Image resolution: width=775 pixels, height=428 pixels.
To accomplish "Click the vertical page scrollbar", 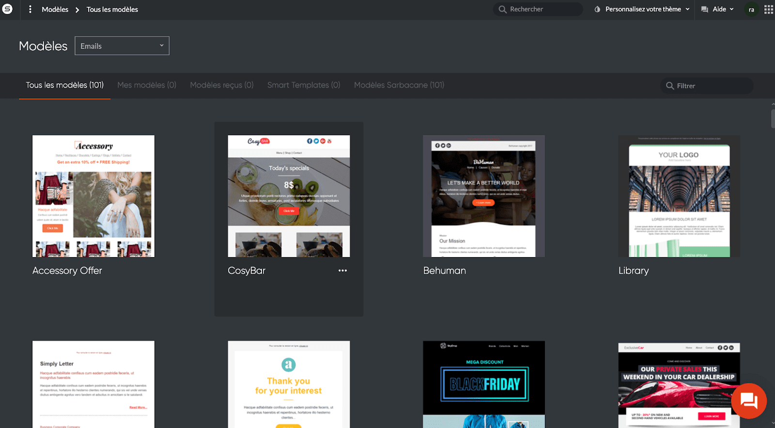I will 773,119.
